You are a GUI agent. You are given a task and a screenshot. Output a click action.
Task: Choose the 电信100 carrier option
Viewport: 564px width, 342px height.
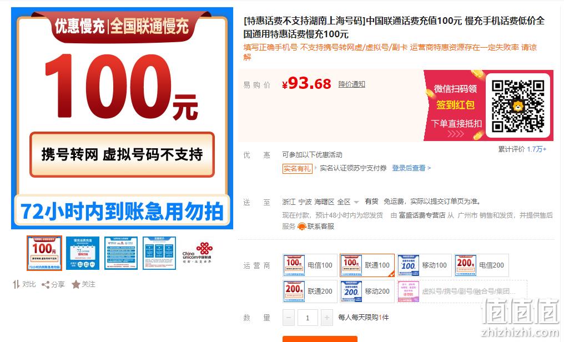click(310, 265)
